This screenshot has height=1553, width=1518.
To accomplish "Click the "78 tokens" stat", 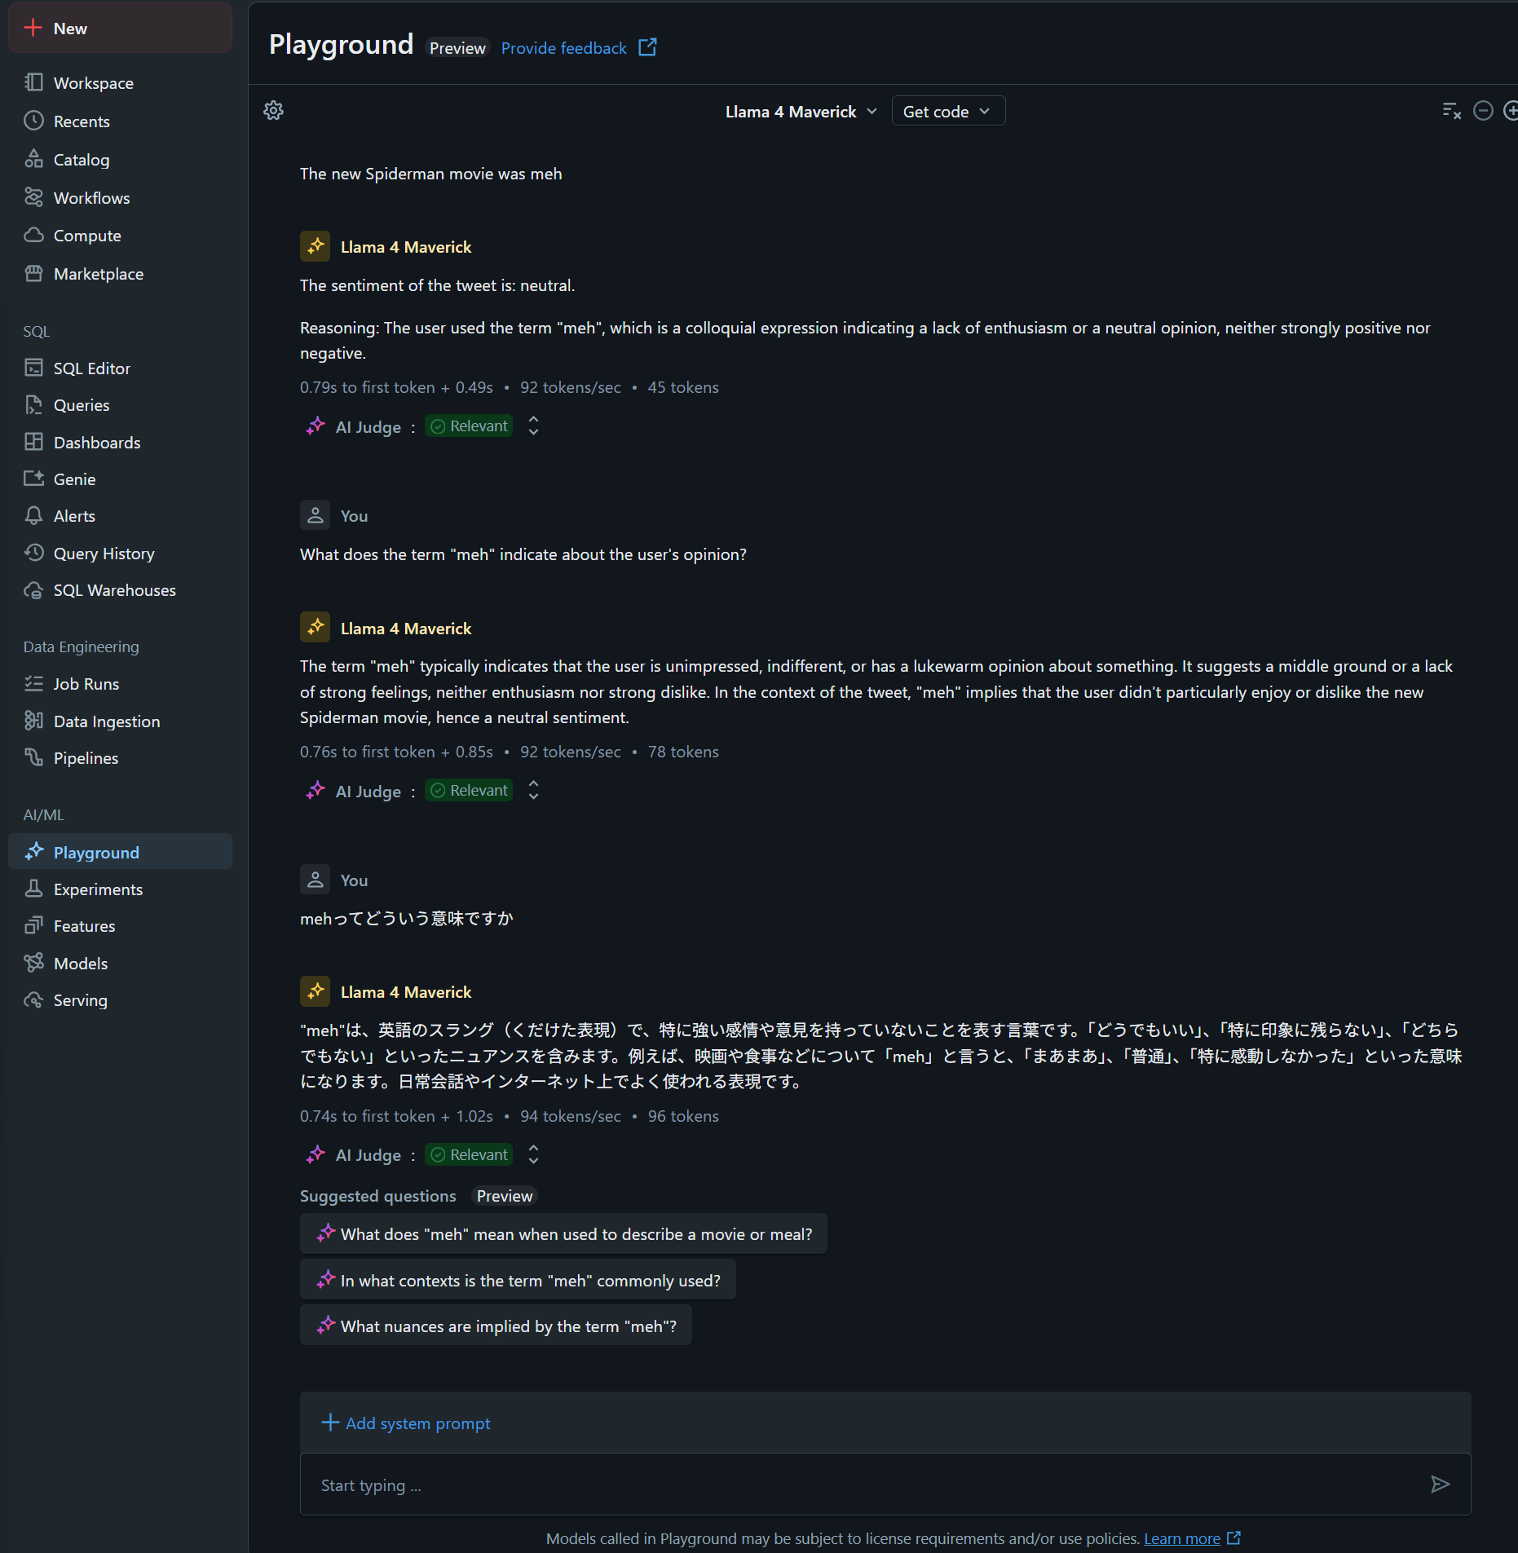I will (683, 752).
